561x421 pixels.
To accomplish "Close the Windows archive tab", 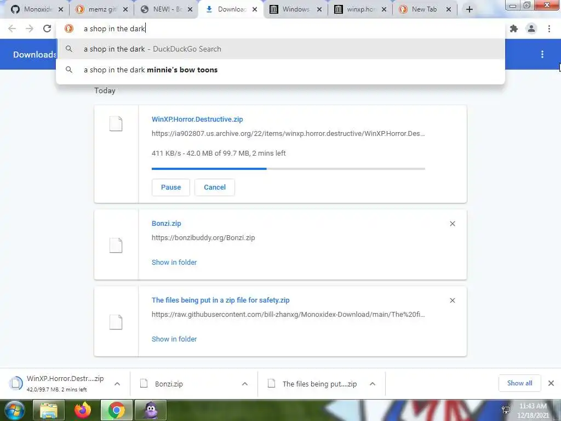I will 319,9.
